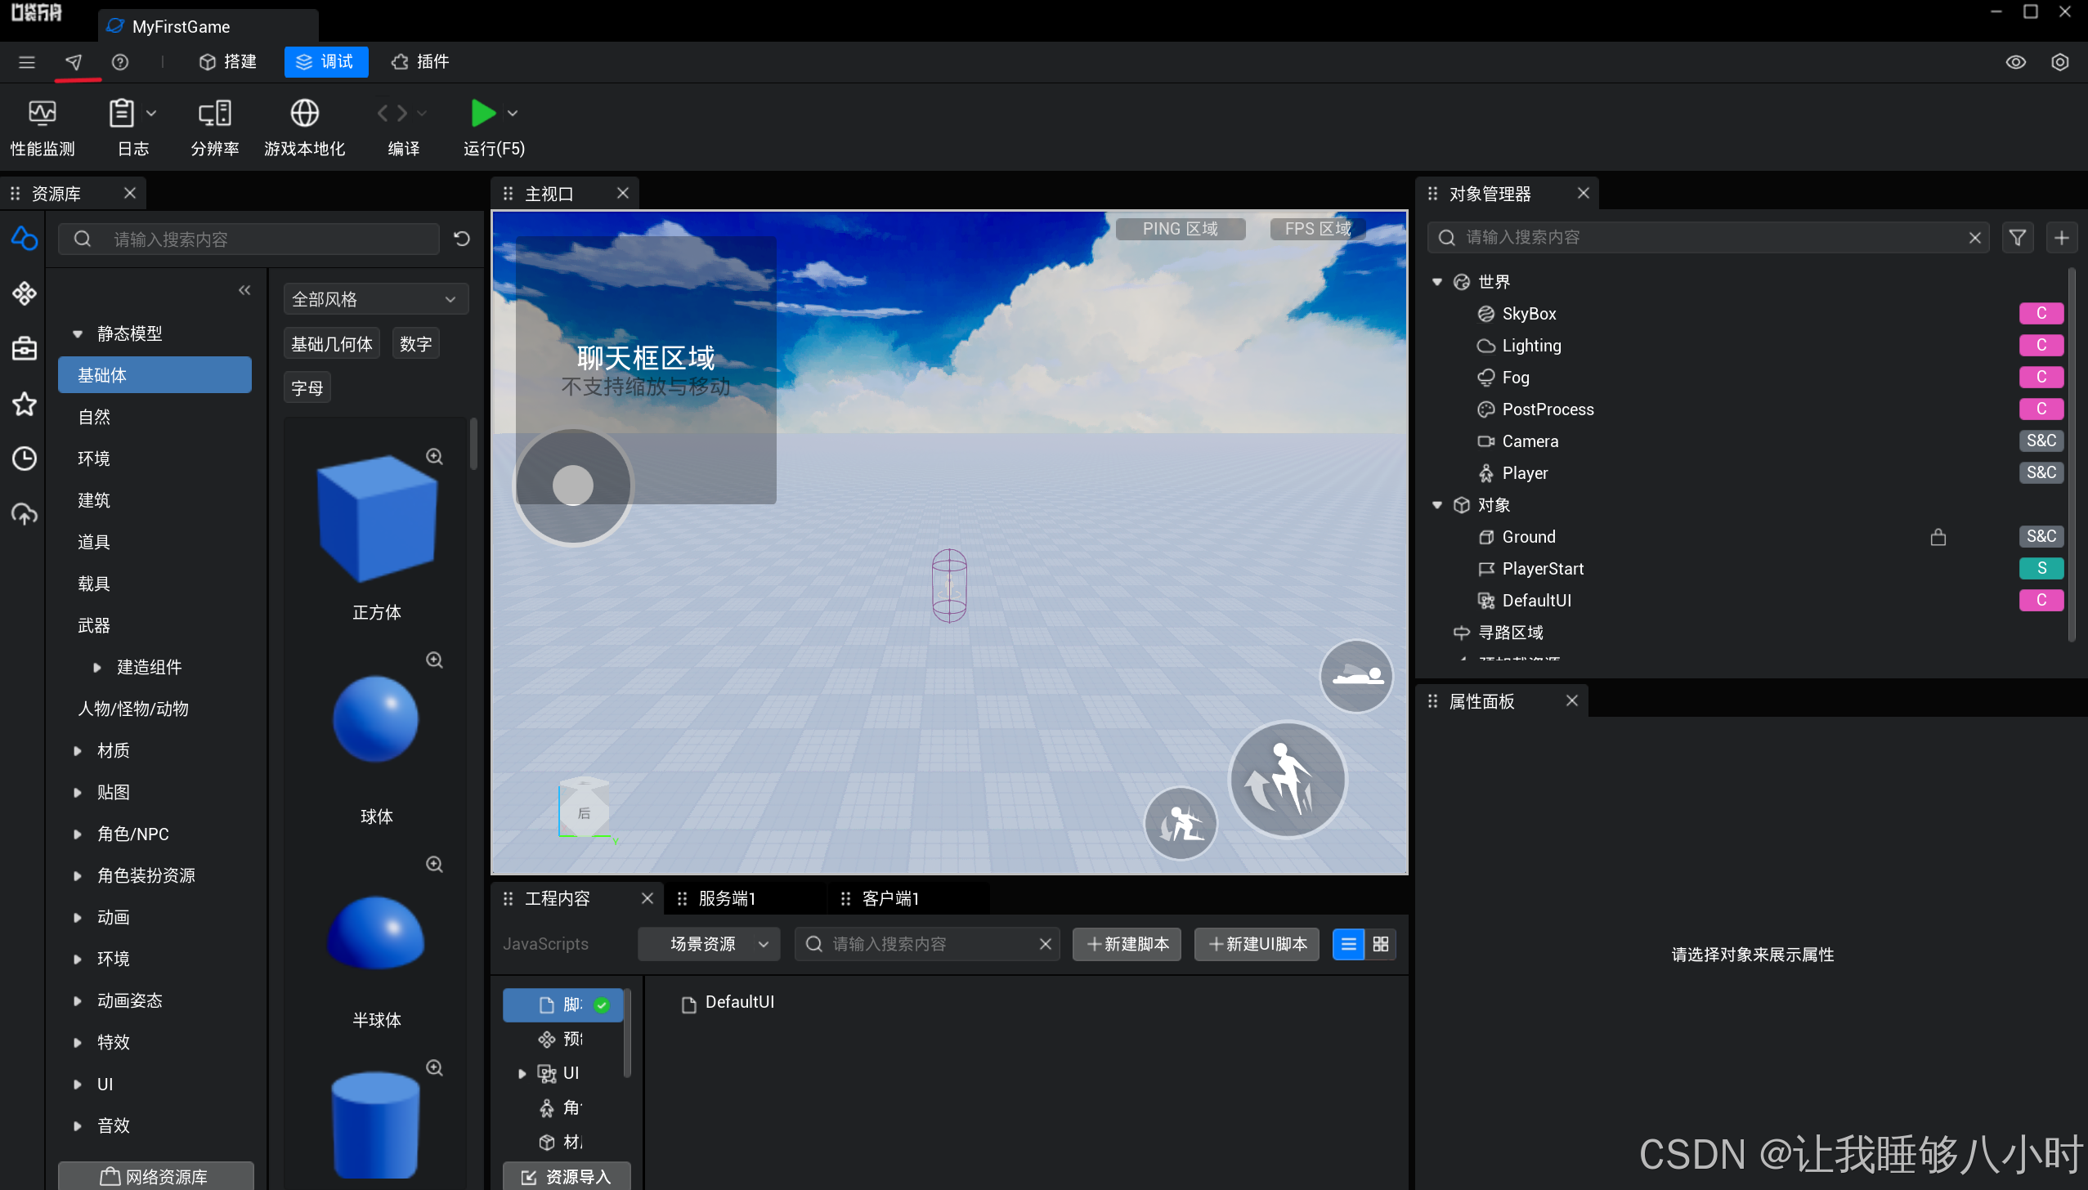Screen dimensions: 2088x1190
Task: Open the 服务端1 server tab
Action: pos(728,898)
